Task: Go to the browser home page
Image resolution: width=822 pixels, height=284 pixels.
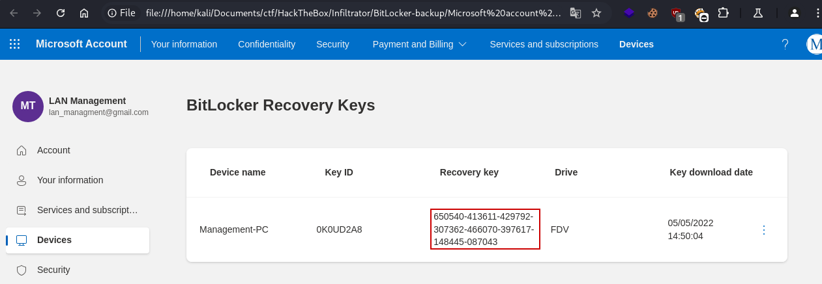Action: point(84,13)
